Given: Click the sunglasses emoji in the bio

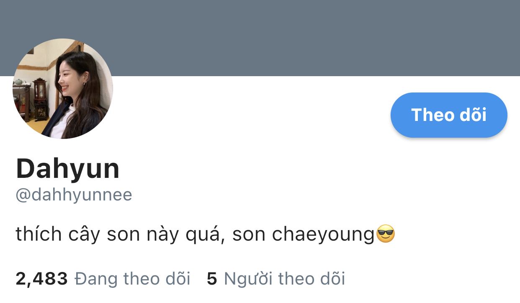Looking at the screenshot, I should pyautogui.click(x=386, y=234).
